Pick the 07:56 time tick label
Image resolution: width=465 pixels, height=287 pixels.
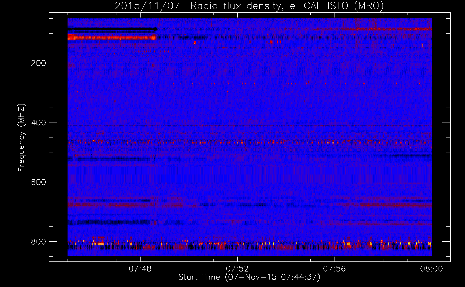(335, 269)
